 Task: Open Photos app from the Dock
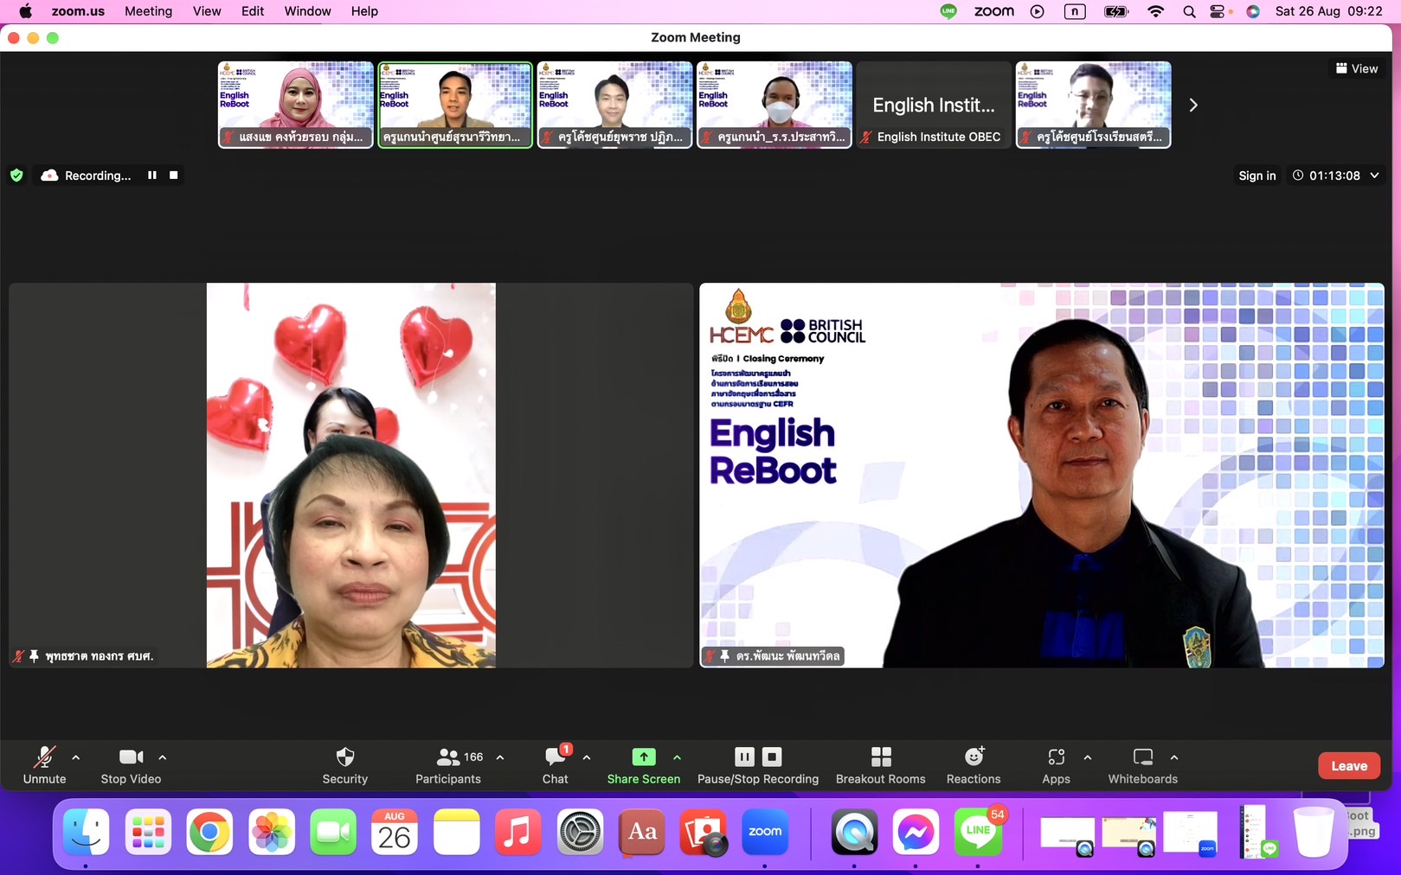272,832
